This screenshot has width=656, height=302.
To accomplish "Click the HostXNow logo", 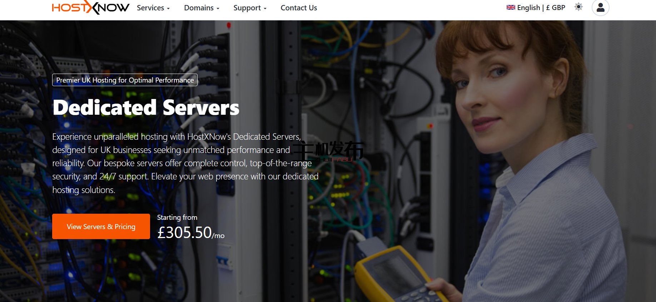I will coord(90,8).
